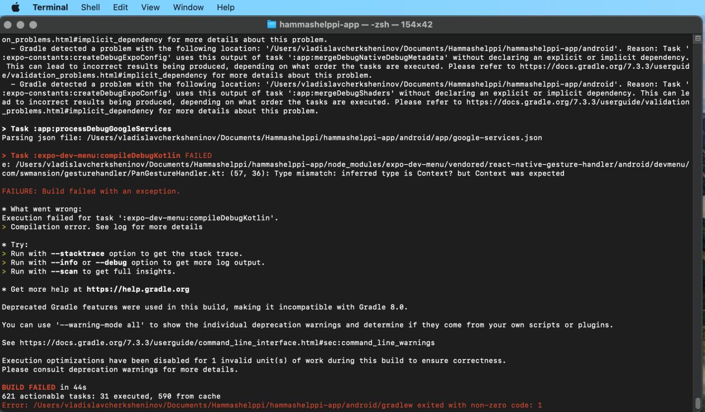Open the View menu
This screenshot has width=705, height=412.
(x=150, y=8)
